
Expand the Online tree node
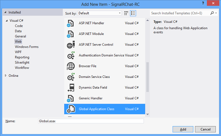(6, 75)
